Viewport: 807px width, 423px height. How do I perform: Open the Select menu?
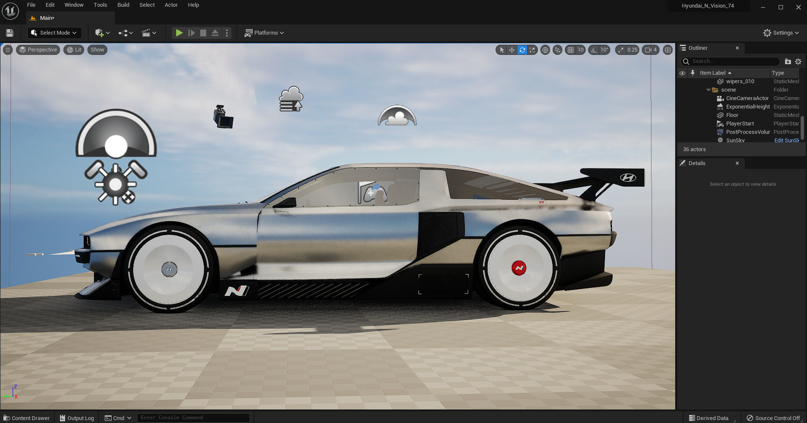point(147,5)
